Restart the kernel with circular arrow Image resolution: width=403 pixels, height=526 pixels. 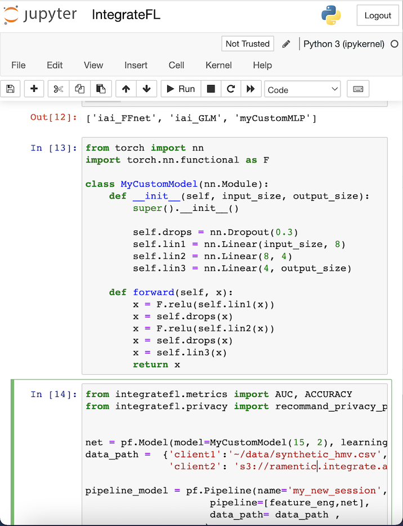pos(230,89)
